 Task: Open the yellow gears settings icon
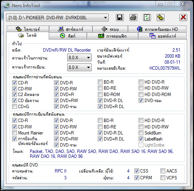click(160, 17)
